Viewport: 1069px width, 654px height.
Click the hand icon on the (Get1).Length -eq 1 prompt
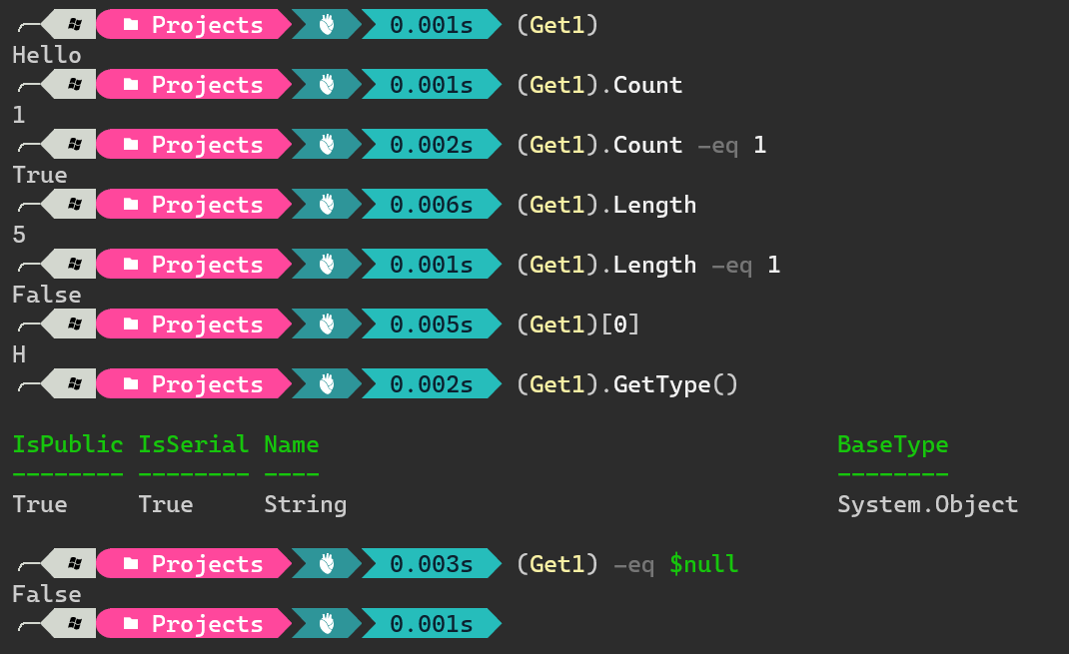pos(328,265)
